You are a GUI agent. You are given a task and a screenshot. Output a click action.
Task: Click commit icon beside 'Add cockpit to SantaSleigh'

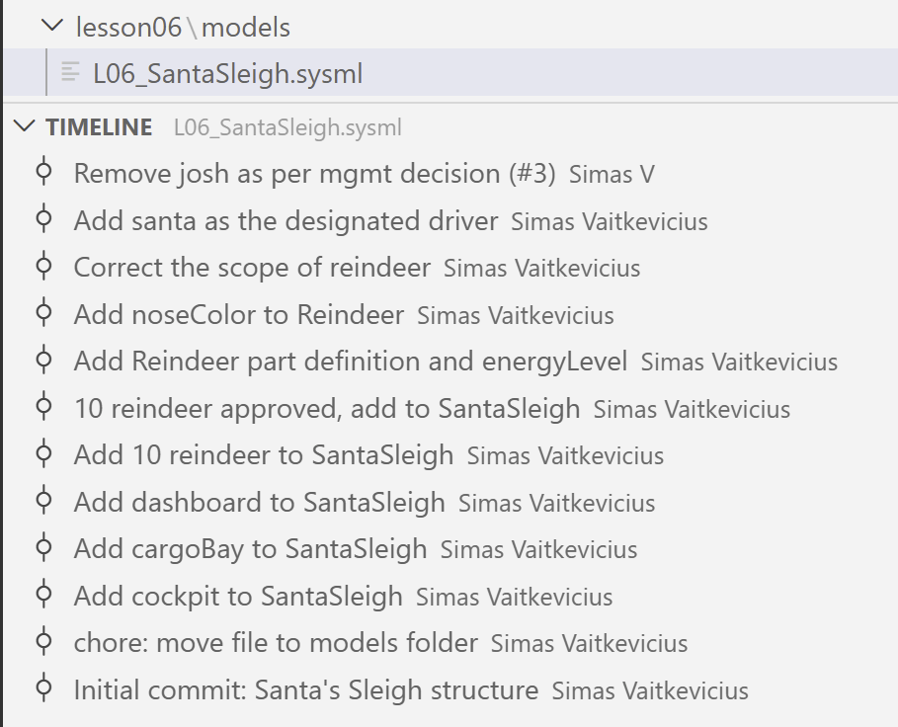point(43,596)
